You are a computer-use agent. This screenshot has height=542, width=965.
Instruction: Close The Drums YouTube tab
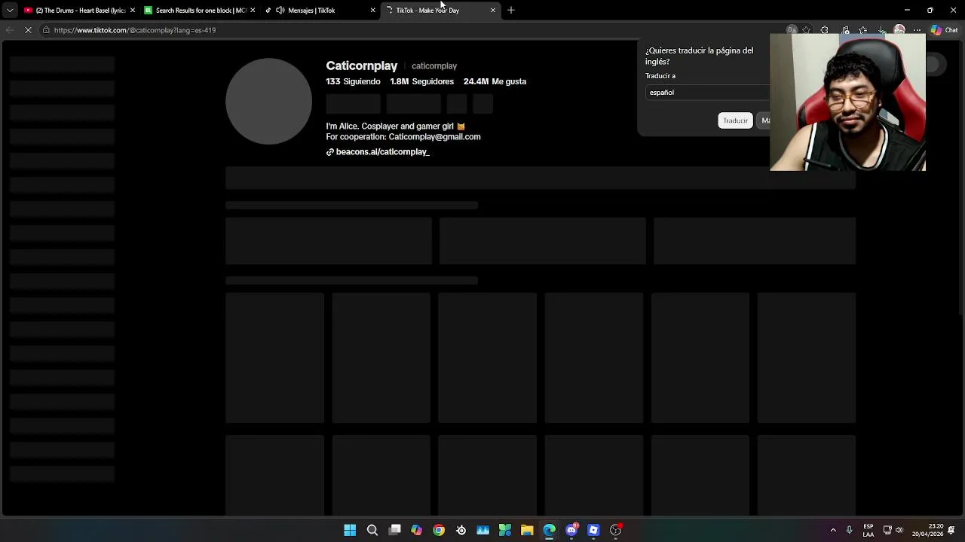(133, 10)
